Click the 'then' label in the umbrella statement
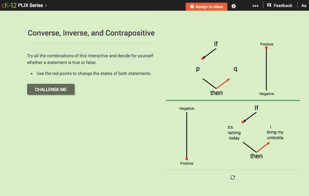Viewport: 309px width, 196px height. 256,156
